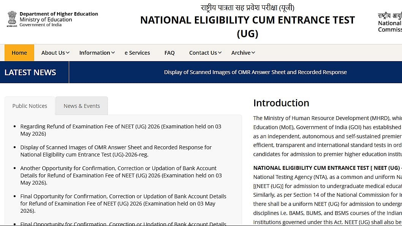The height and width of the screenshot is (226, 402).
Task: Open the FAQ menu item
Action: pos(169,53)
